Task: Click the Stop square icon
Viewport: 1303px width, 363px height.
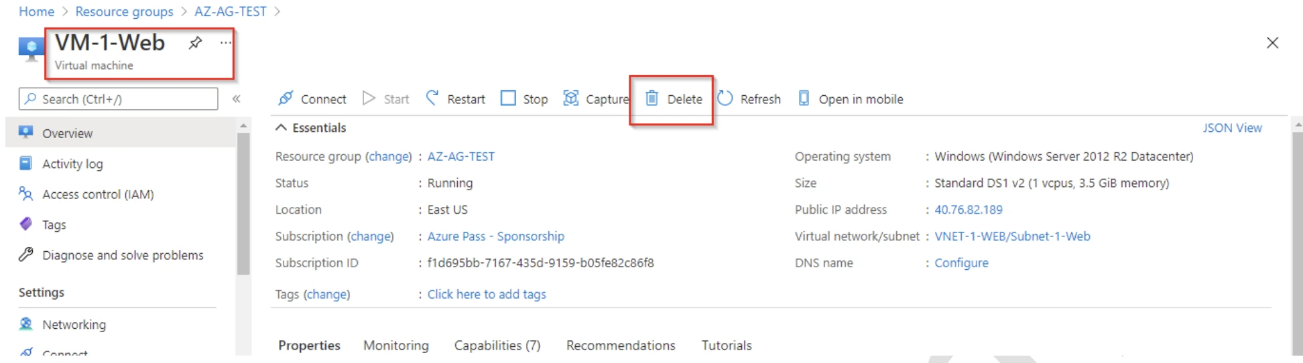Action: pyautogui.click(x=509, y=98)
